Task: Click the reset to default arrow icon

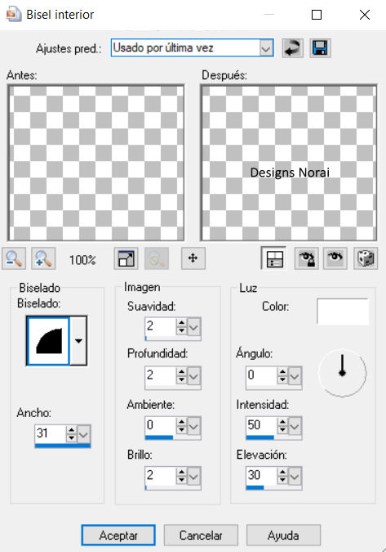Action: [x=293, y=48]
